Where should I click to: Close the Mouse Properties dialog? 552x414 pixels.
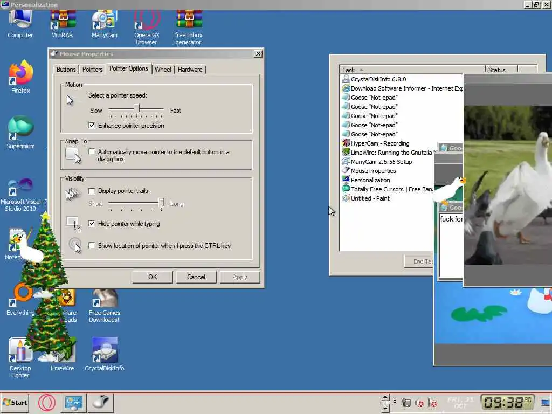258,53
